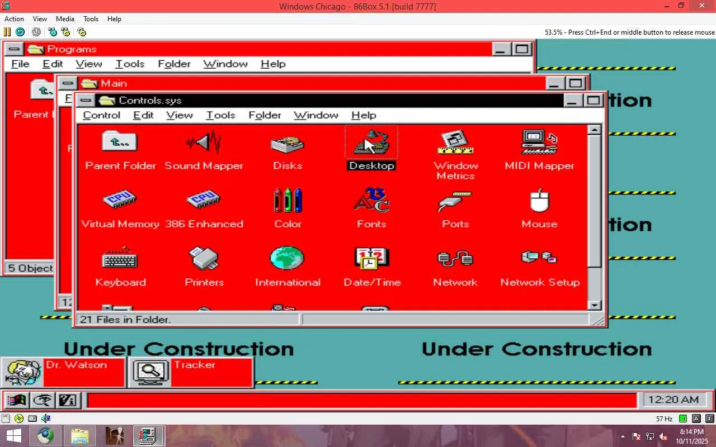Open View menu in Controls.sys window
The height and width of the screenshot is (447, 716).
click(180, 115)
